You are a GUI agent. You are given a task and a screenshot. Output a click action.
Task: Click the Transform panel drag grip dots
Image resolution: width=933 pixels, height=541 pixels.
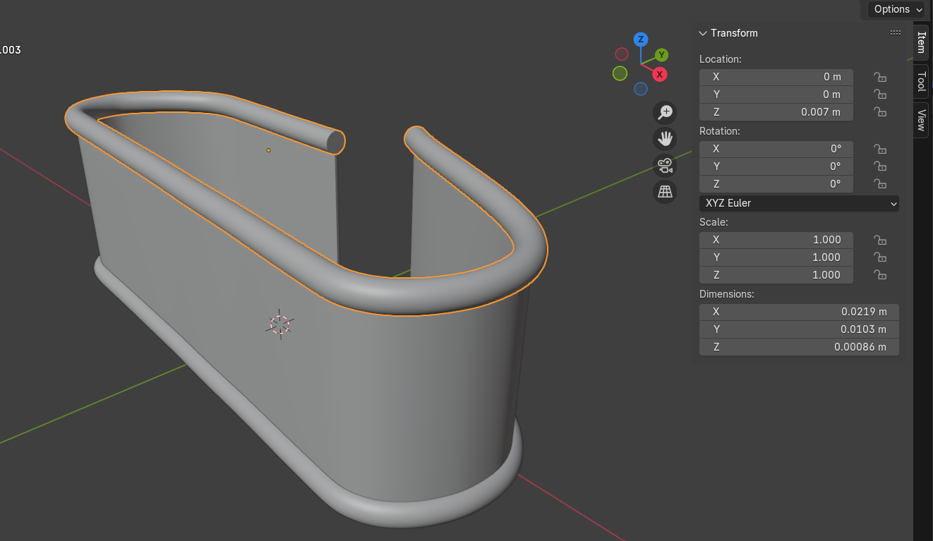(895, 33)
